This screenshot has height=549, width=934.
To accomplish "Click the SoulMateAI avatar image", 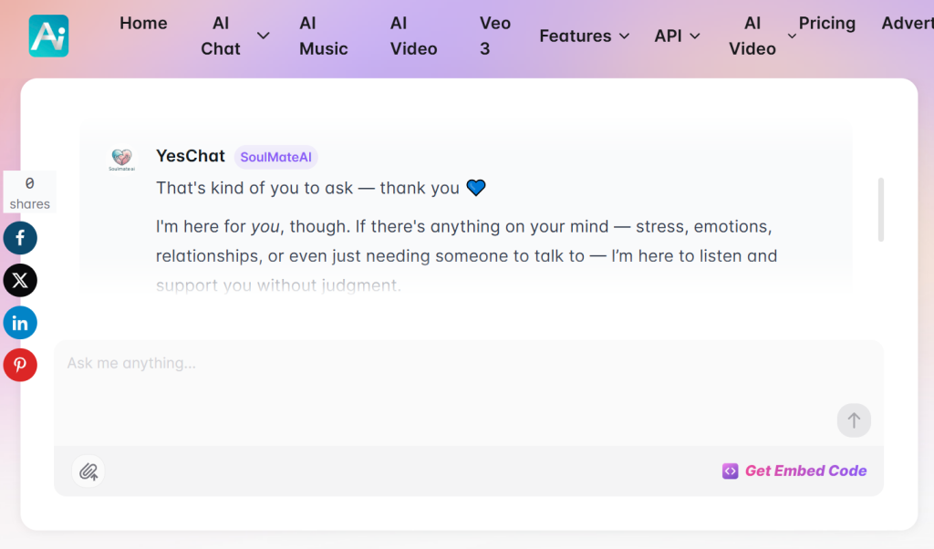I will click(121, 159).
